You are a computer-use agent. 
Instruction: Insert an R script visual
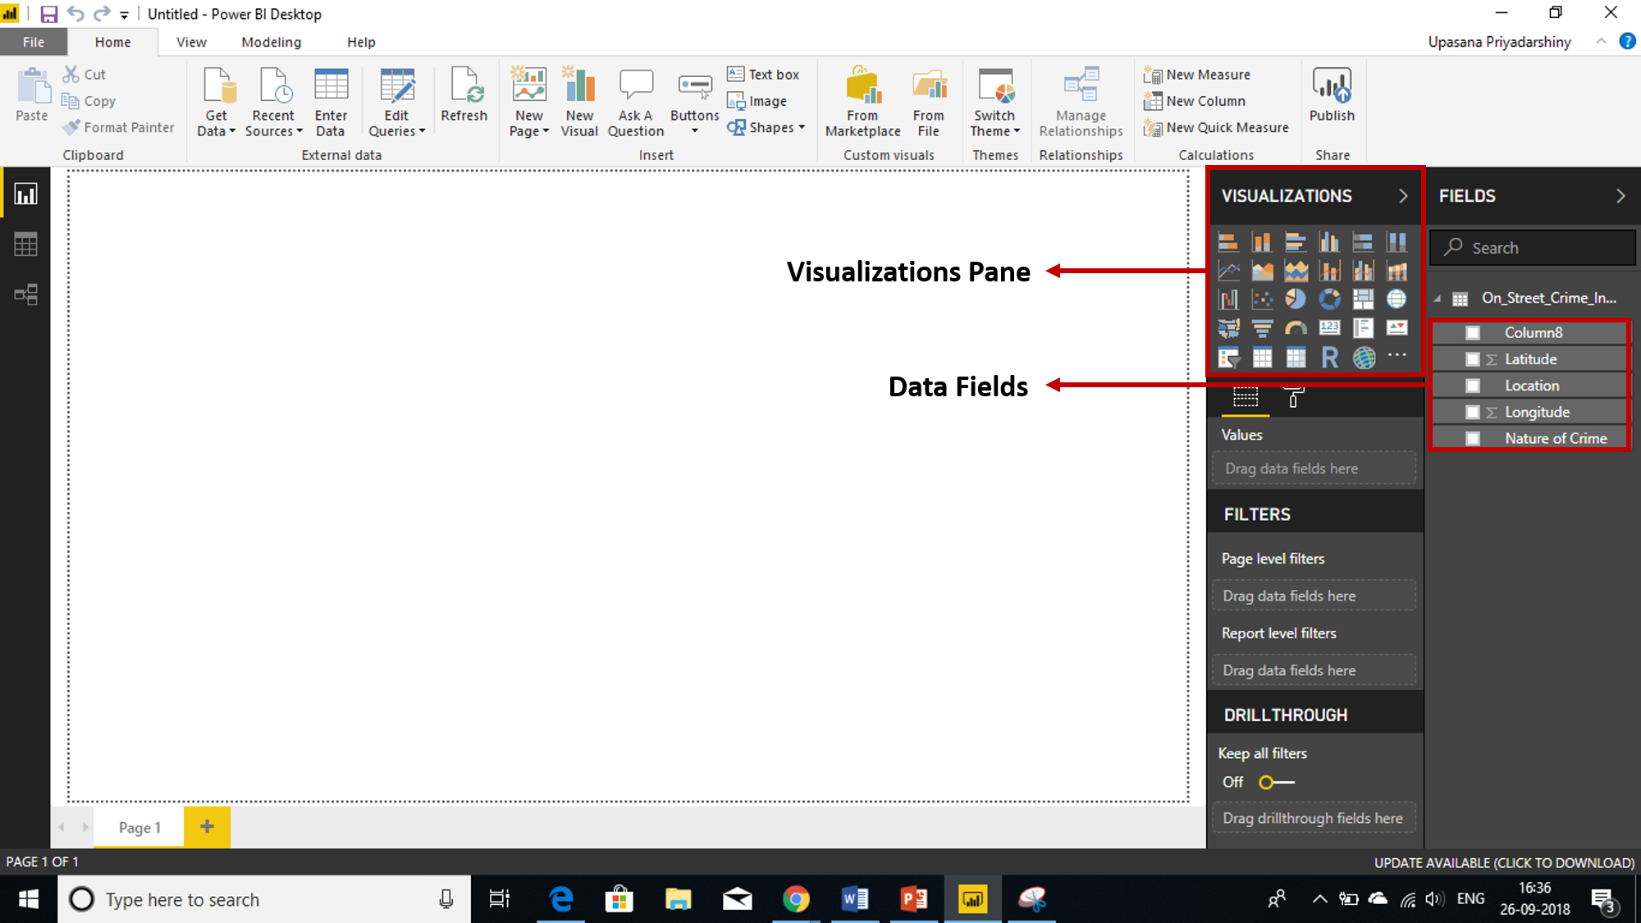[1330, 357]
